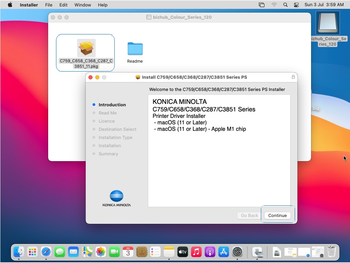Open System Preferences from the Dock
Viewport: 350px width, 263px height.
(x=237, y=252)
